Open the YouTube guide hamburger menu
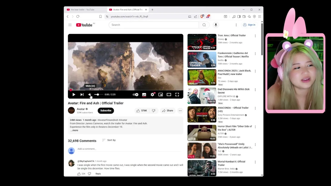 pyautogui.click(x=70, y=25)
